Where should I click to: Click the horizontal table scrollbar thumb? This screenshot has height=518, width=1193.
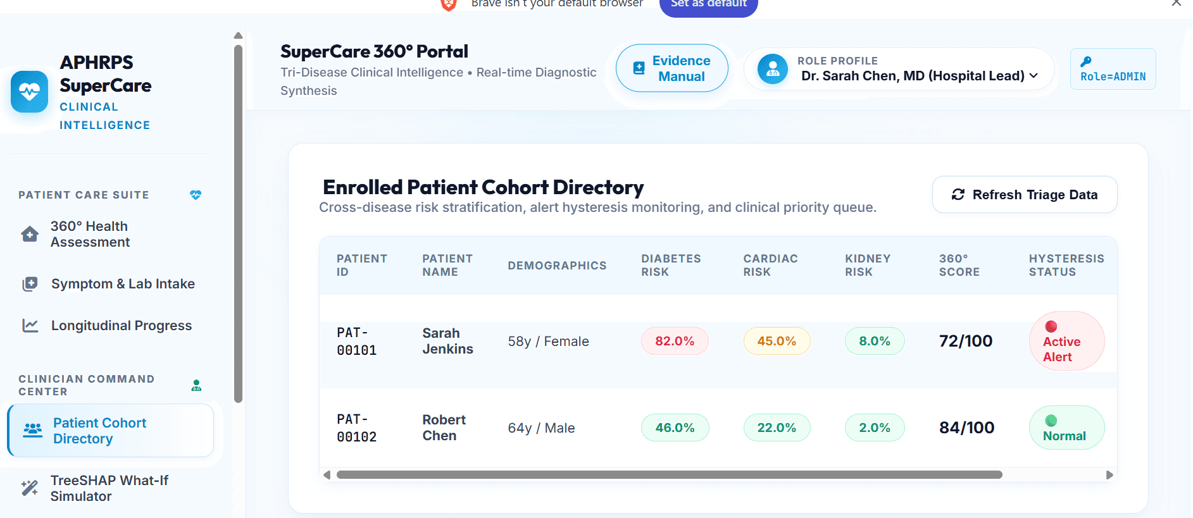click(670, 475)
